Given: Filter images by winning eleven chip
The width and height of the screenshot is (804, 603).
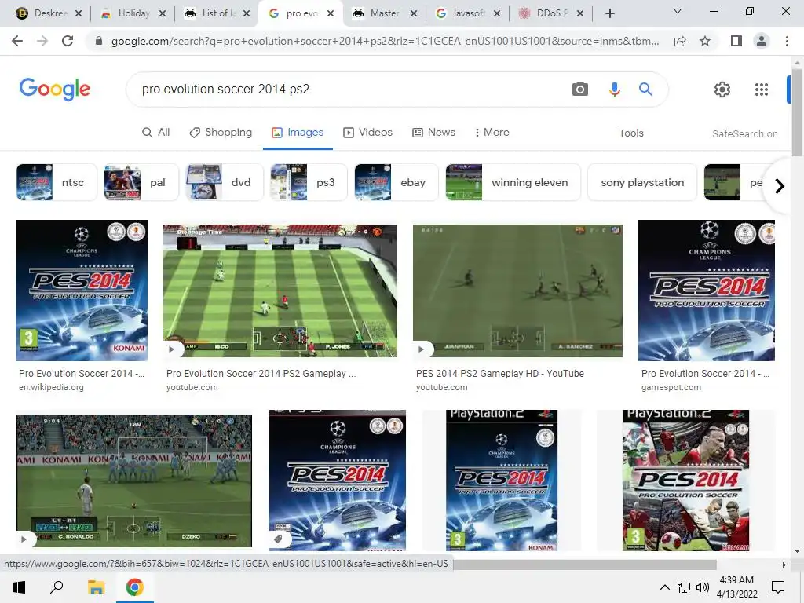Looking at the screenshot, I should click(x=513, y=182).
